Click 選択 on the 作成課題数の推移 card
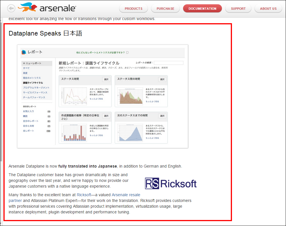Screen dimensions: 286x226 tap(106, 116)
